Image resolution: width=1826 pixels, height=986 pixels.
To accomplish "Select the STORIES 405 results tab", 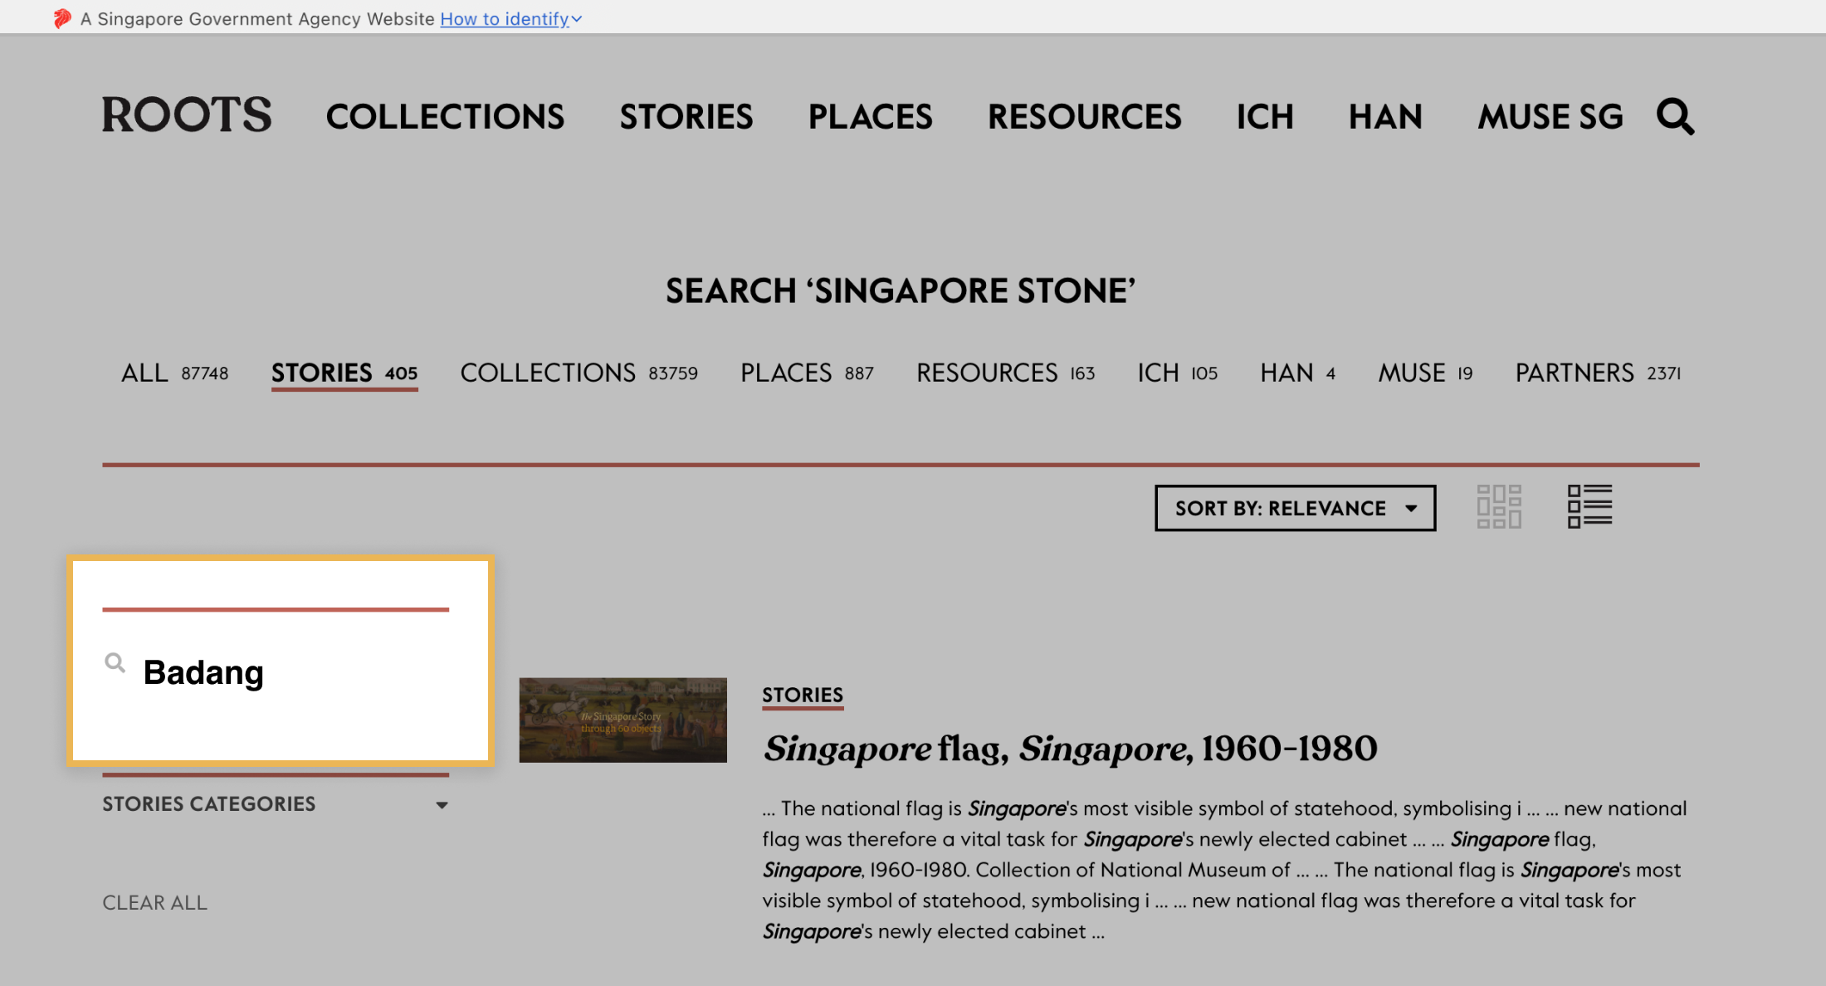I will 344,373.
